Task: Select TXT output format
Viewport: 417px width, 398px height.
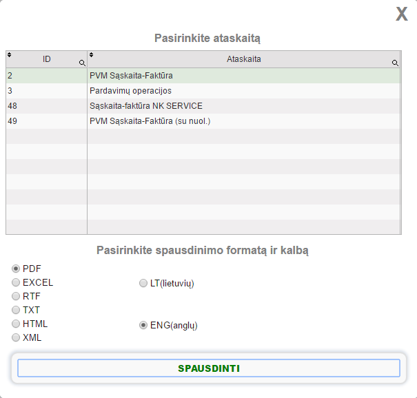Action: tap(16, 310)
